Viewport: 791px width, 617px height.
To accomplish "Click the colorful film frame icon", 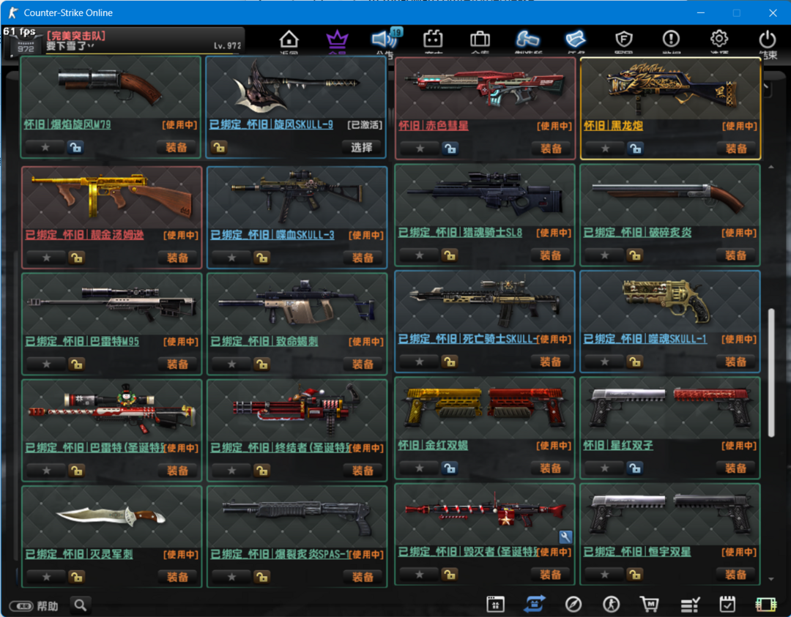I will [x=766, y=604].
